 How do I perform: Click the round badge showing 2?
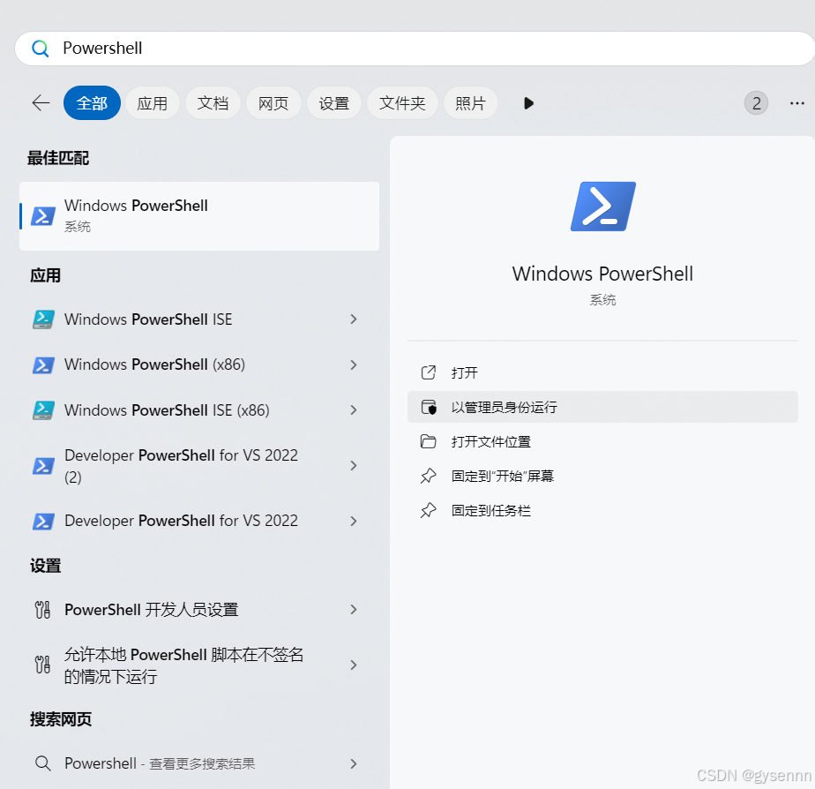coord(756,103)
